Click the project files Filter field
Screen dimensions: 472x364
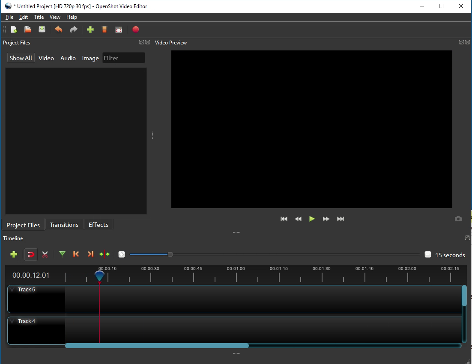(x=124, y=58)
